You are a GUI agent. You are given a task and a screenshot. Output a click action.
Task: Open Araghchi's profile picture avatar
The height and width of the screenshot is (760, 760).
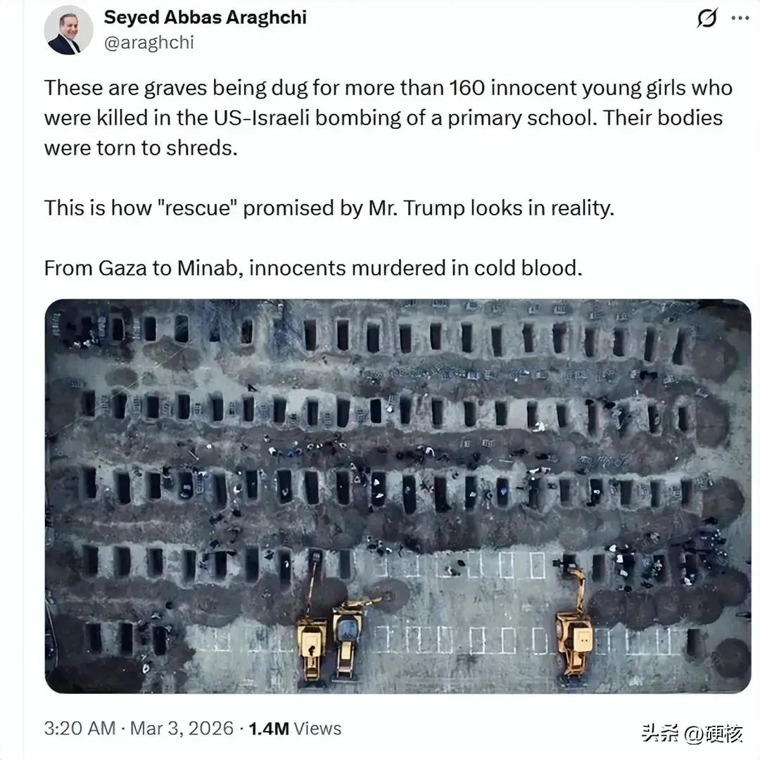tap(68, 30)
